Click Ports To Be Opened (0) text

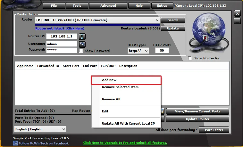34,118
